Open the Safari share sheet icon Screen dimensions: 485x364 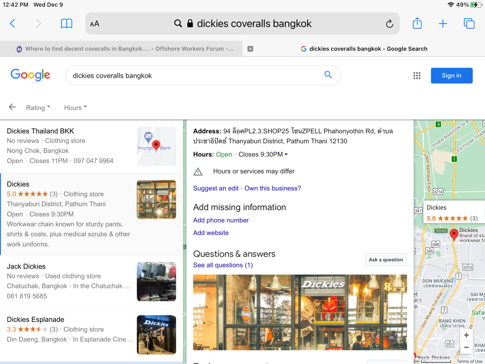click(x=417, y=23)
